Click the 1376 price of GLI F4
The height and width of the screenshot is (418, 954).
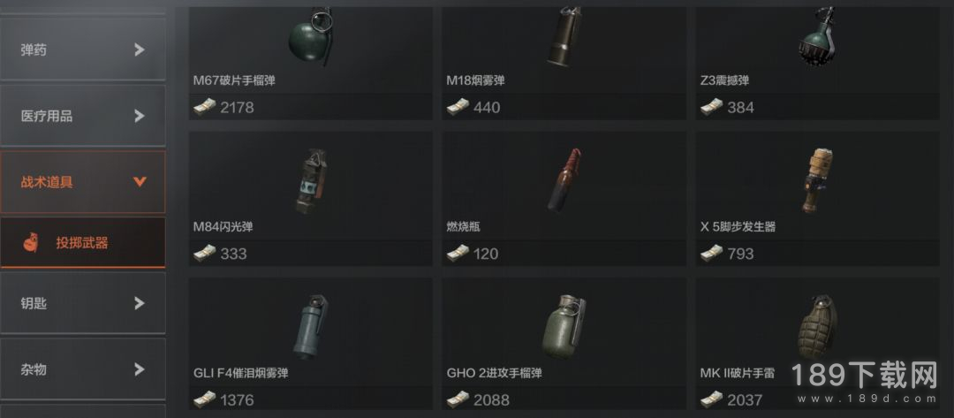point(237,400)
